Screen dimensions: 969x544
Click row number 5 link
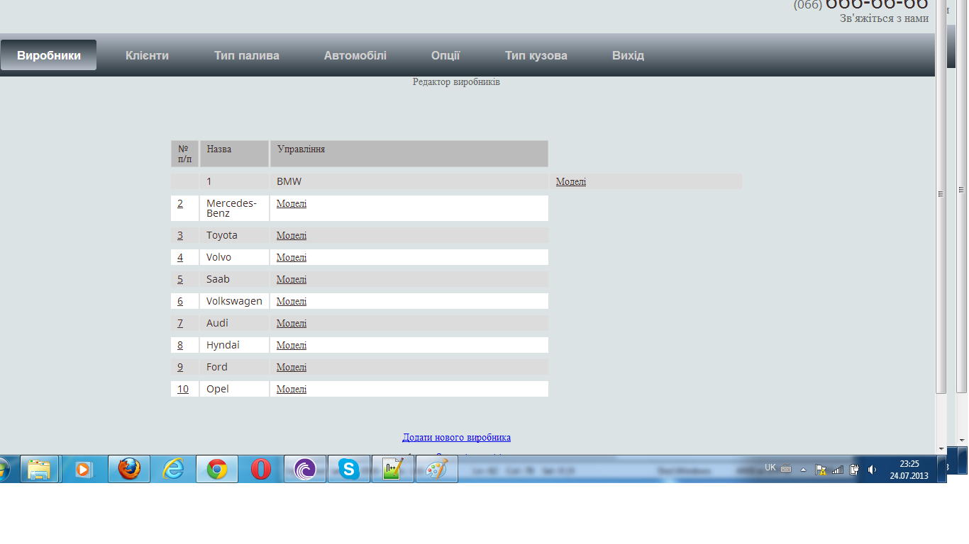point(180,280)
